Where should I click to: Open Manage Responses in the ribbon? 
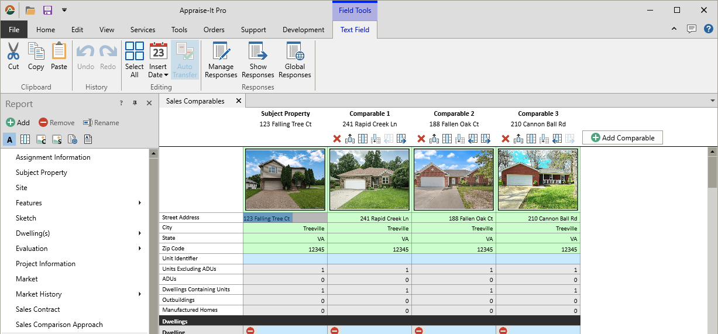coord(221,60)
